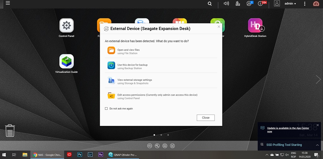
Task: Open the QTS main menu hamburger icon
Action: pos(8,3)
